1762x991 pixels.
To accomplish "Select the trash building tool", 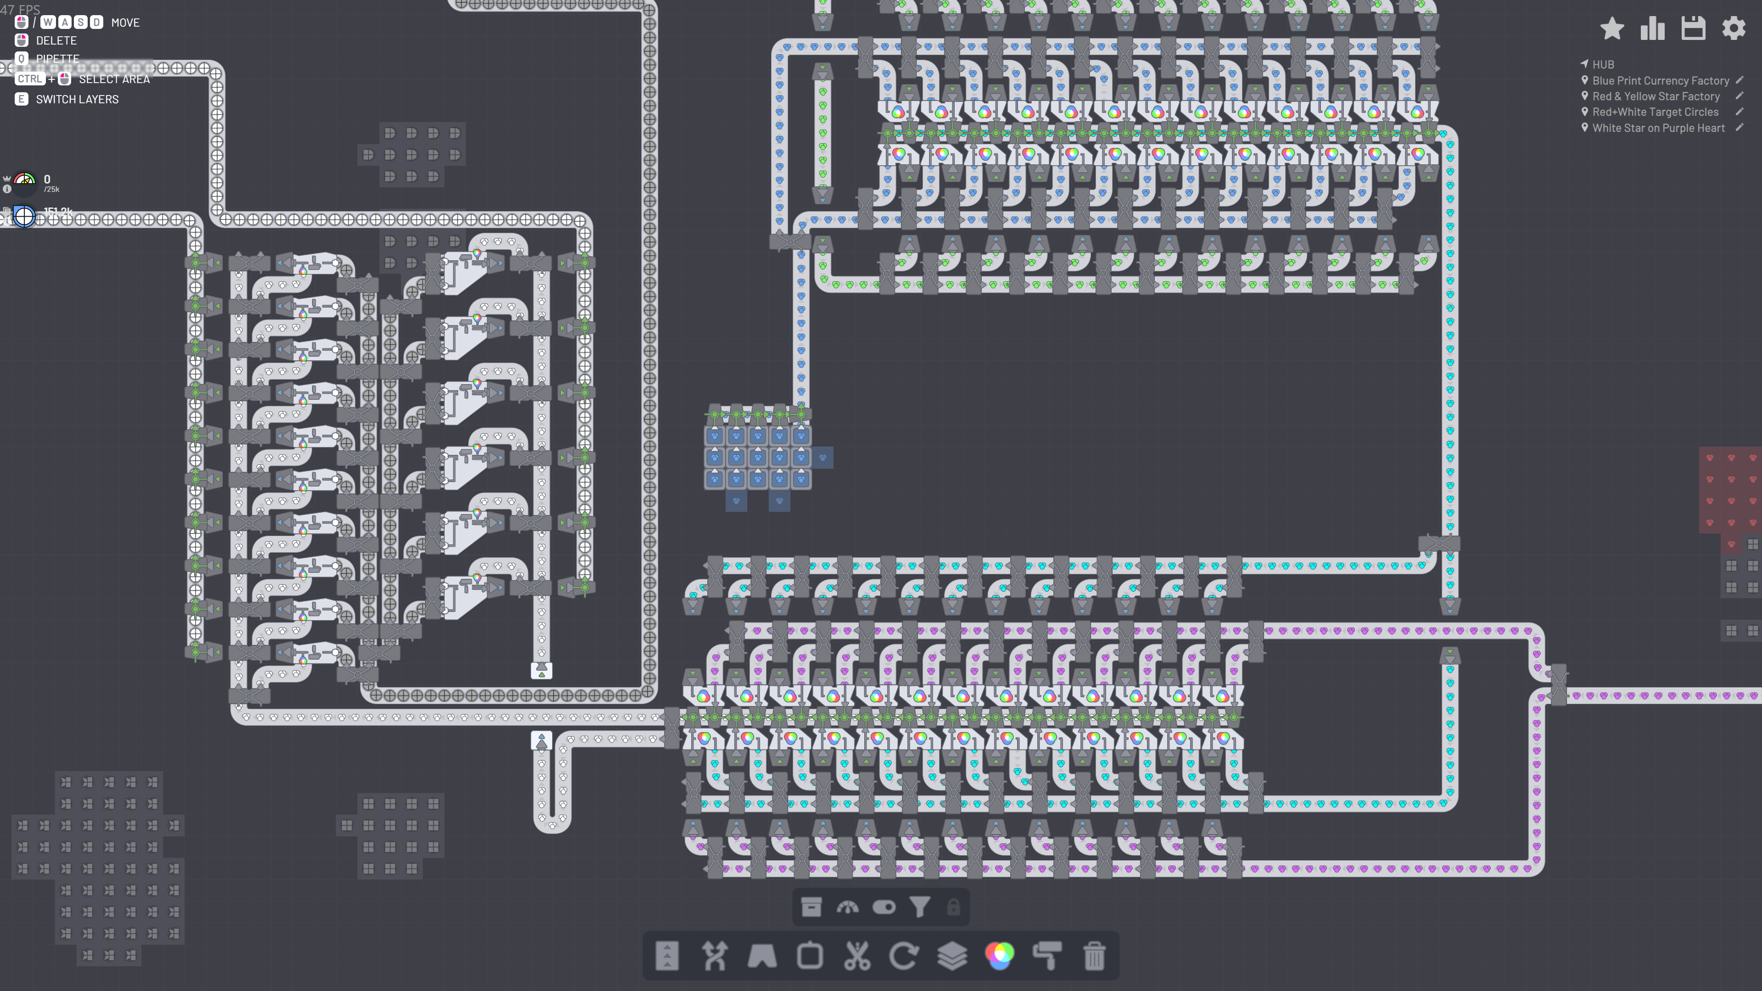I will pyautogui.click(x=1094, y=956).
